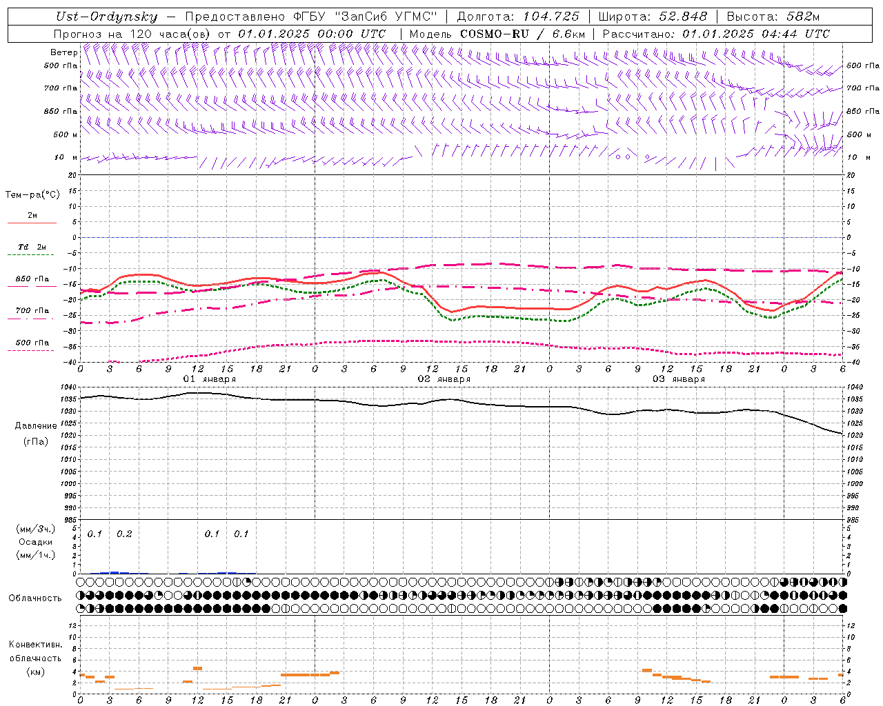Click the "Долгота: 104.725" longitude field

[518, 17]
